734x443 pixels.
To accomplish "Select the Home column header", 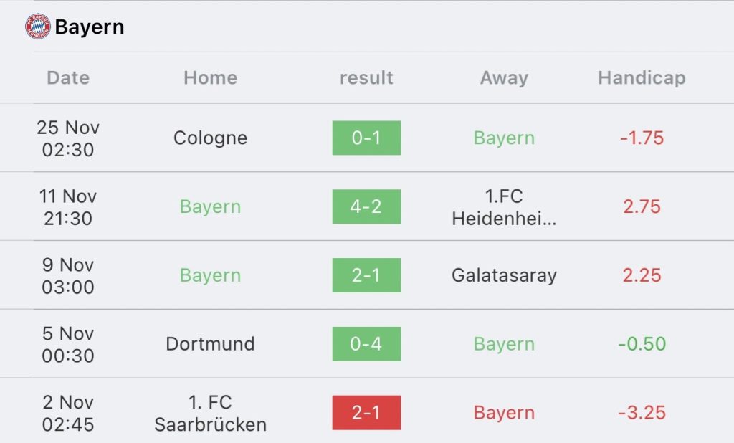I will click(210, 77).
